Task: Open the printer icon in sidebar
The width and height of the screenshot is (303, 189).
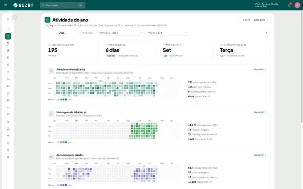Action: 8,157
